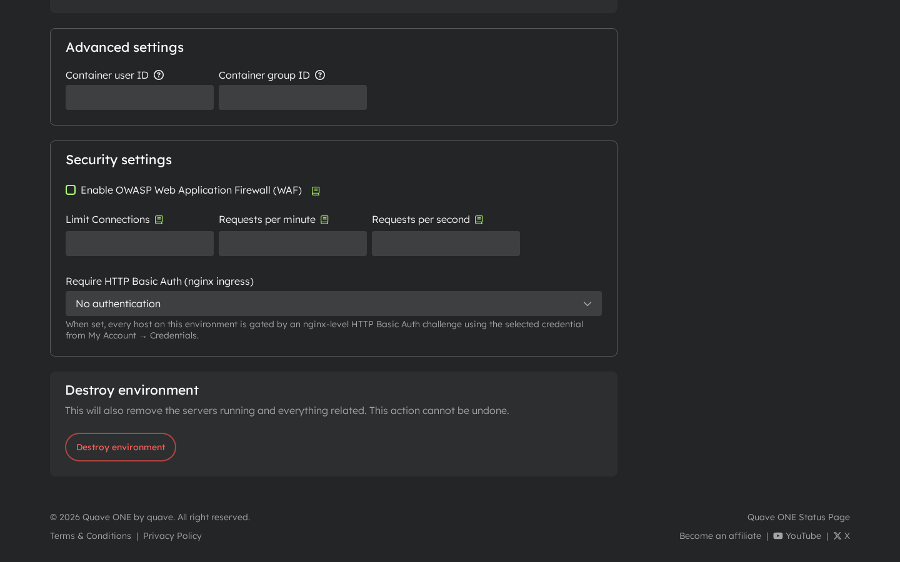Click the YouTube icon in the footer
This screenshot has height=562, width=900.
point(777,536)
